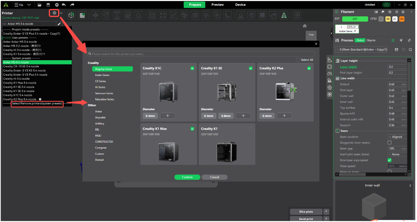Save project with the floppy disk icon
Screen dimensions: 417x222
click(x=48, y=5)
